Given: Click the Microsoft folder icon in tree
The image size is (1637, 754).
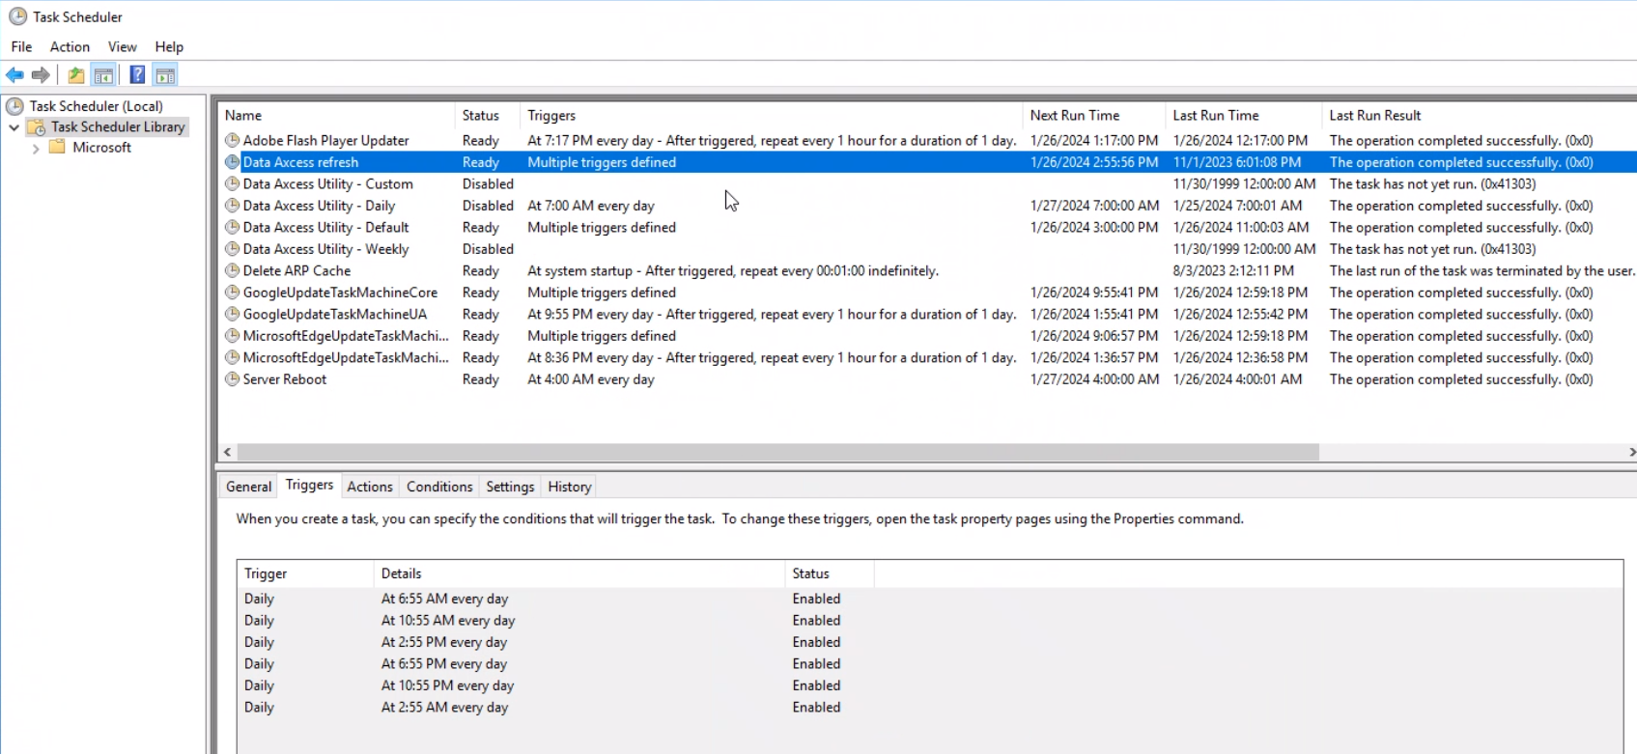Looking at the screenshot, I should coord(57,147).
